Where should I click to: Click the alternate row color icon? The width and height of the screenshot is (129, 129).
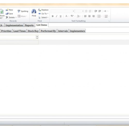point(106,16)
